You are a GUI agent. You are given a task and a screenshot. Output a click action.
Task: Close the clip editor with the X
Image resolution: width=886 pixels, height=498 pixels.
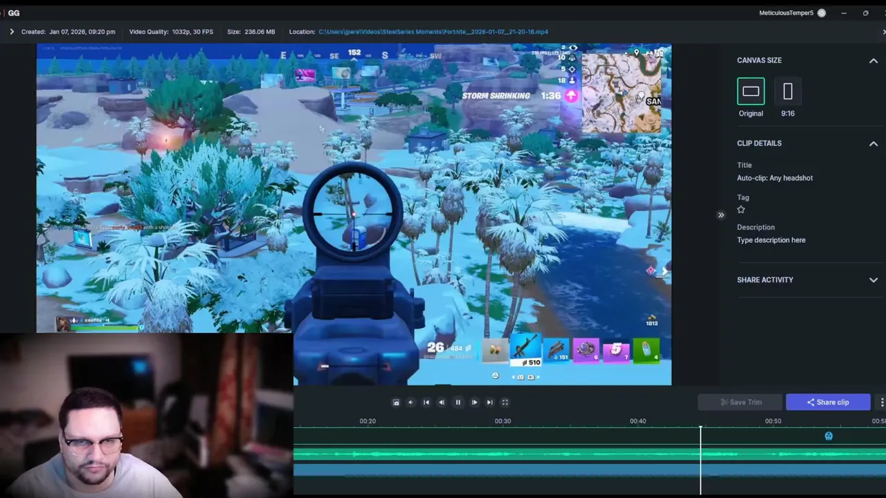(884, 32)
